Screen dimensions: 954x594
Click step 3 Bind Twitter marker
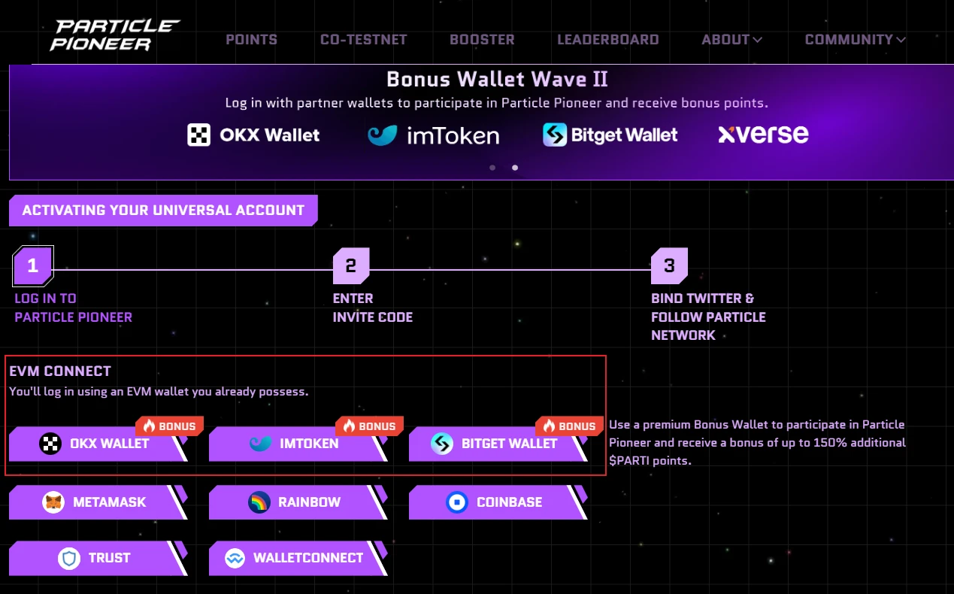(669, 266)
